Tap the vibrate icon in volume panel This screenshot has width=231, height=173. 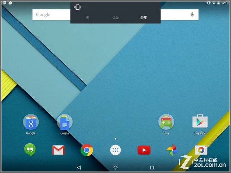pyautogui.click(x=78, y=7)
